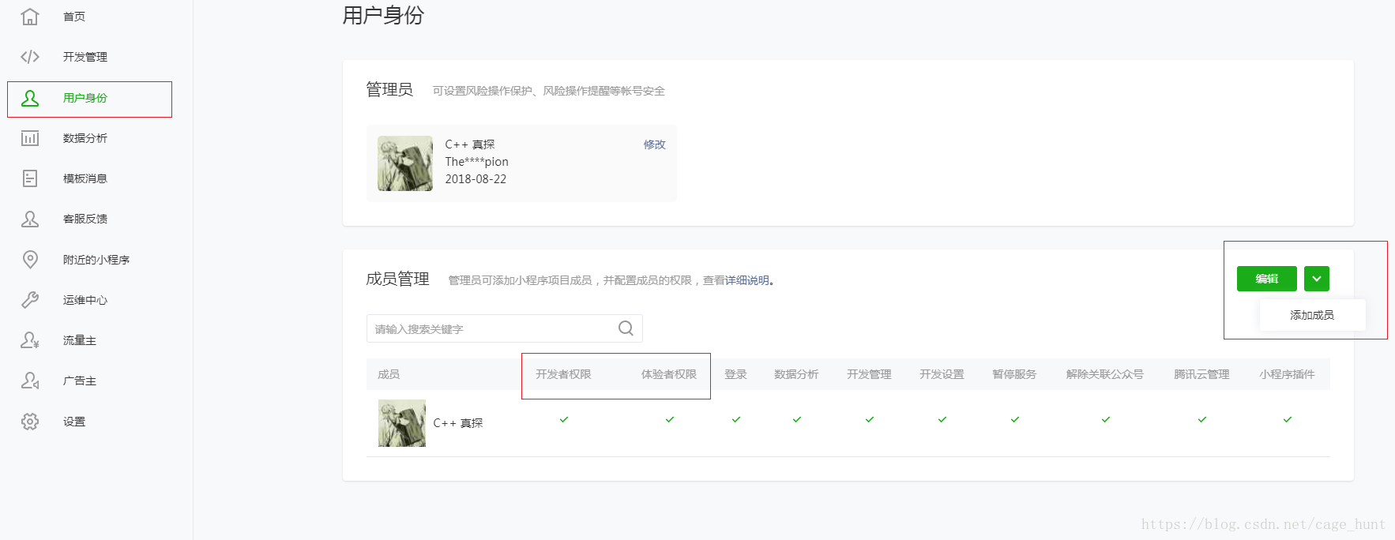Click checkmark under 开发管理 column
This screenshot has height=540, width=1395.
coord(870,419)
